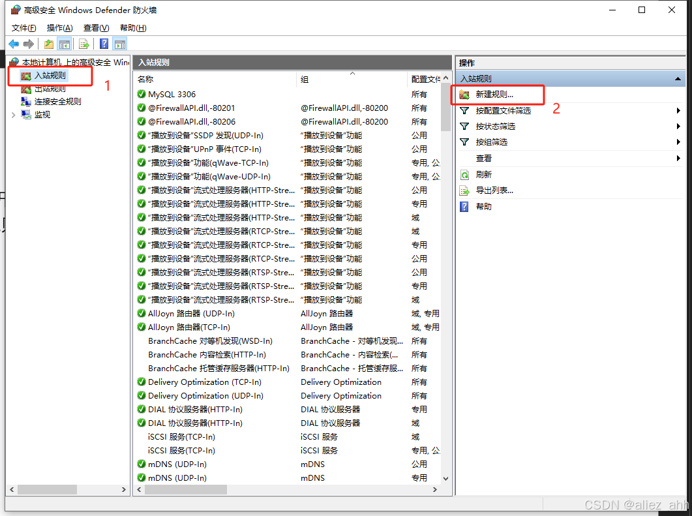Maximize the Windows Defender 防火墙 window
Screen dimensions: 692x516
642,10
